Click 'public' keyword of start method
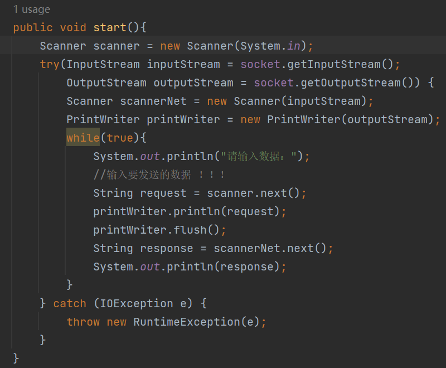Viewport: 446px width, 368px height. pos(33,27)
